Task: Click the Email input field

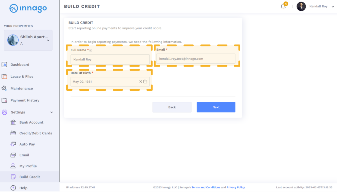Action: (x=196, y=59)
